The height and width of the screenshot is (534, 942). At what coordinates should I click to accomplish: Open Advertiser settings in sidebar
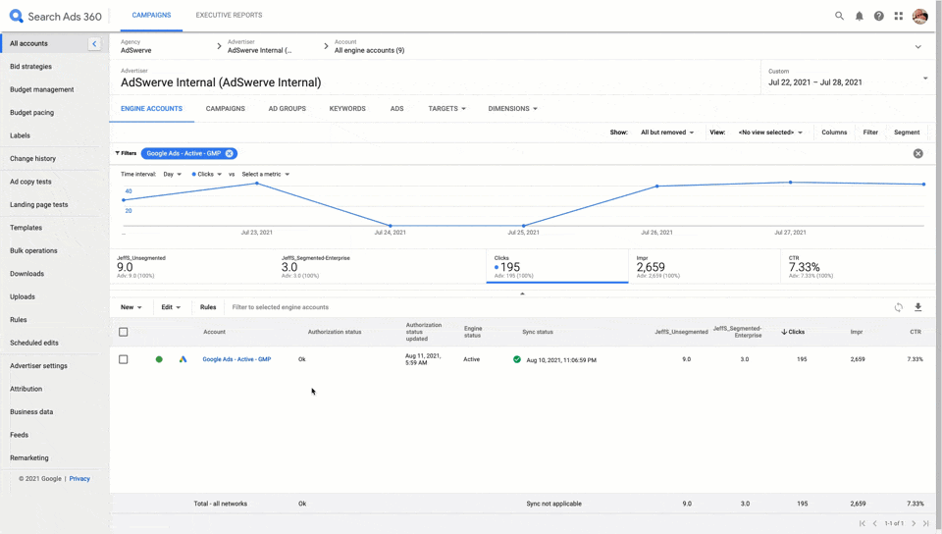coord(38,366)
